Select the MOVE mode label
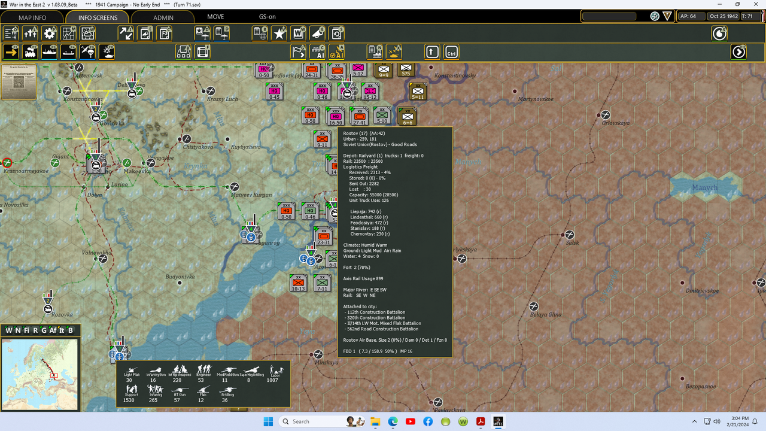 [x=215, y=17]
